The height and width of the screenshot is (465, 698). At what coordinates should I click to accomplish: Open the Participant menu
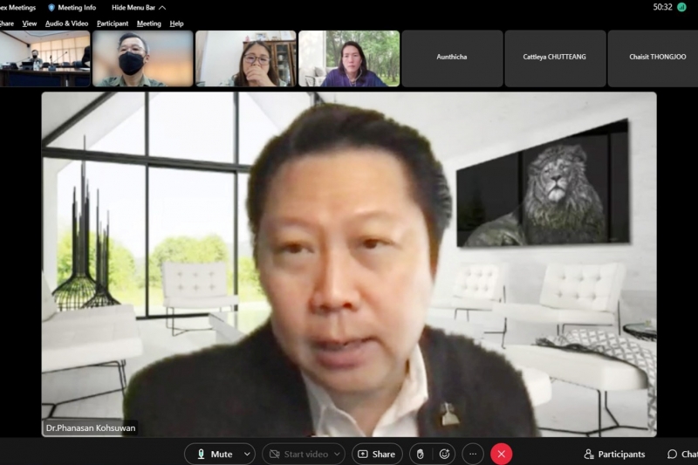pos(113,24)
